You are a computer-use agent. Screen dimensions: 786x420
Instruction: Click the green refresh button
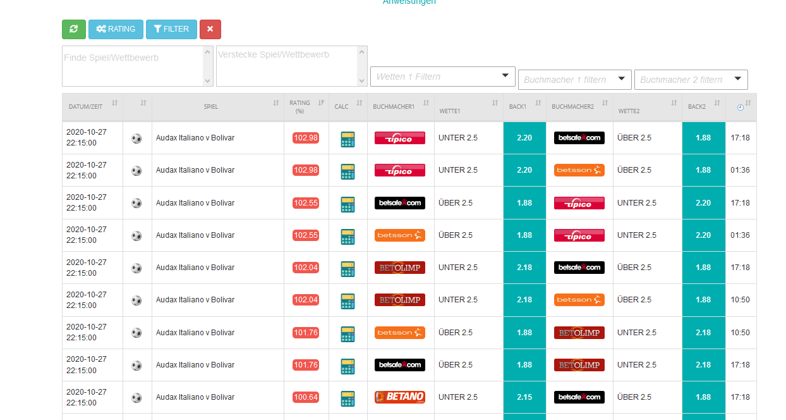click(74, 29)
